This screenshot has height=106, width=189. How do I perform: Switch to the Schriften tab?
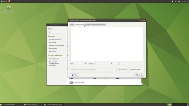[88, 24]
